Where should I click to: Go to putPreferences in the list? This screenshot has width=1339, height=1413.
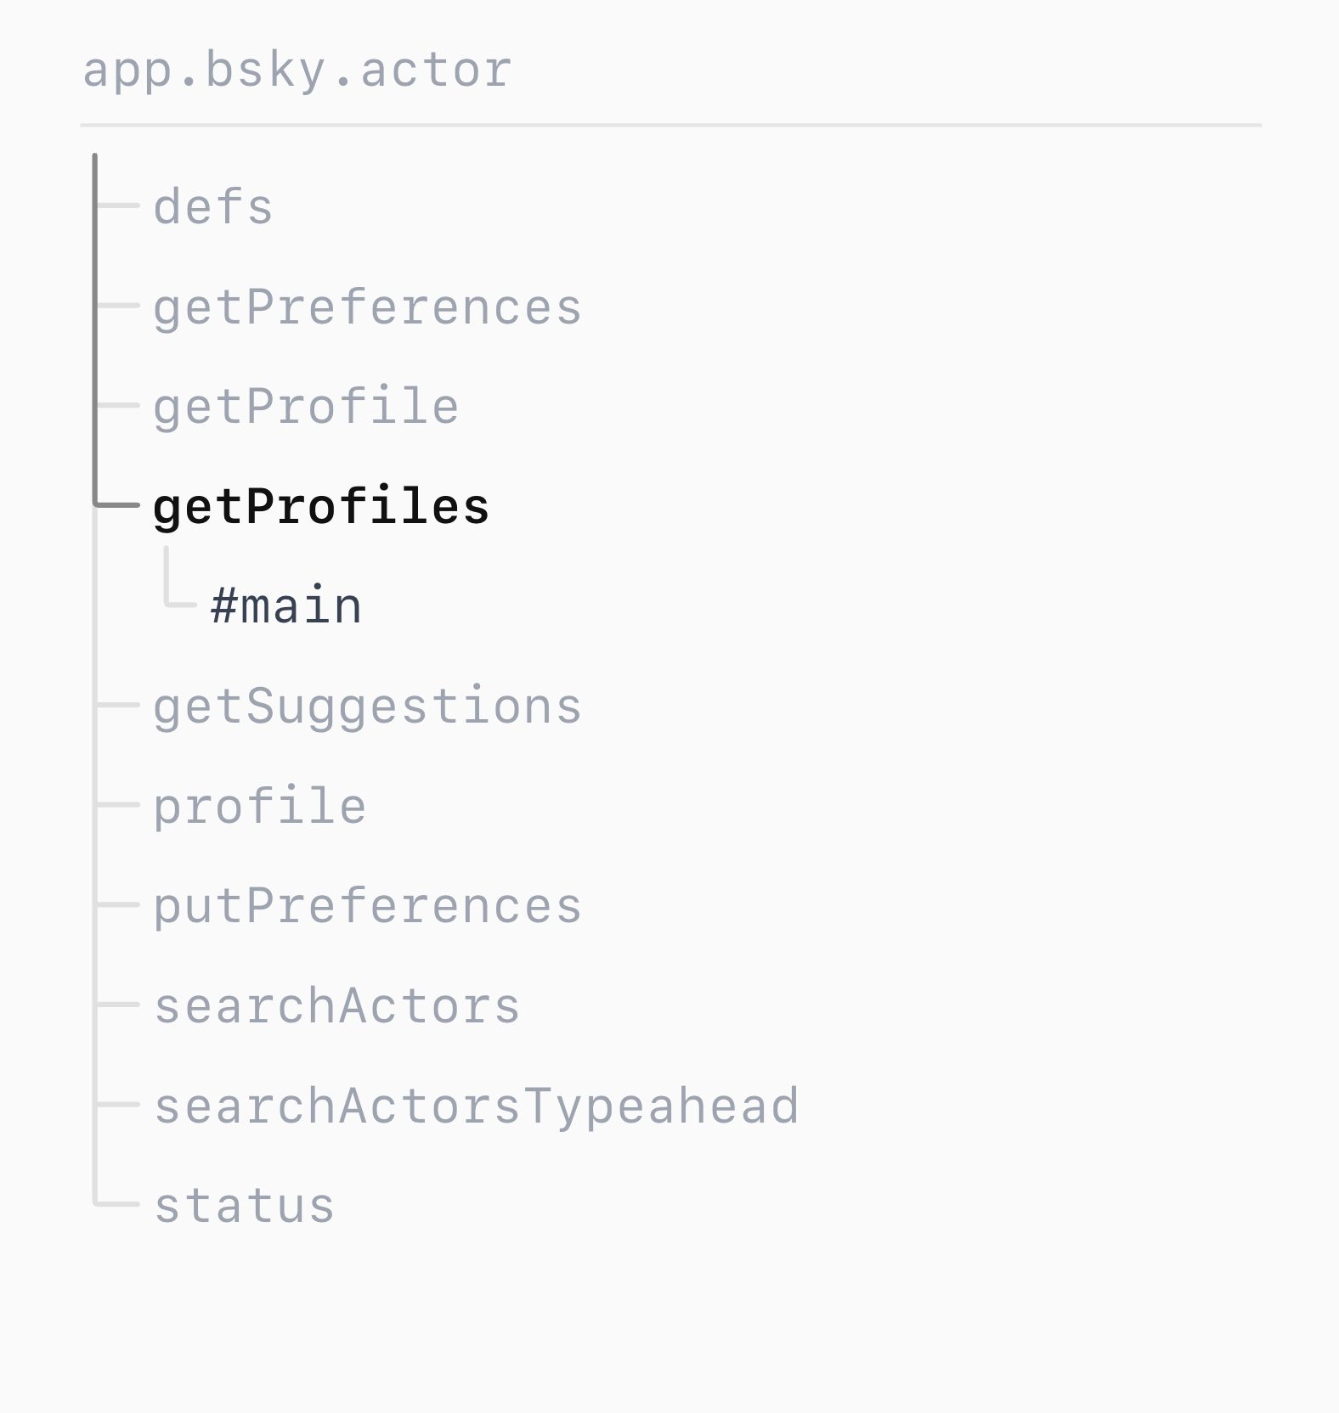(x=367, y=906)
